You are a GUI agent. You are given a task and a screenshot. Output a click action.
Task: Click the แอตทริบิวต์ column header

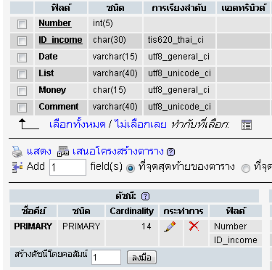pyautogui.click(x=243, y=8)
